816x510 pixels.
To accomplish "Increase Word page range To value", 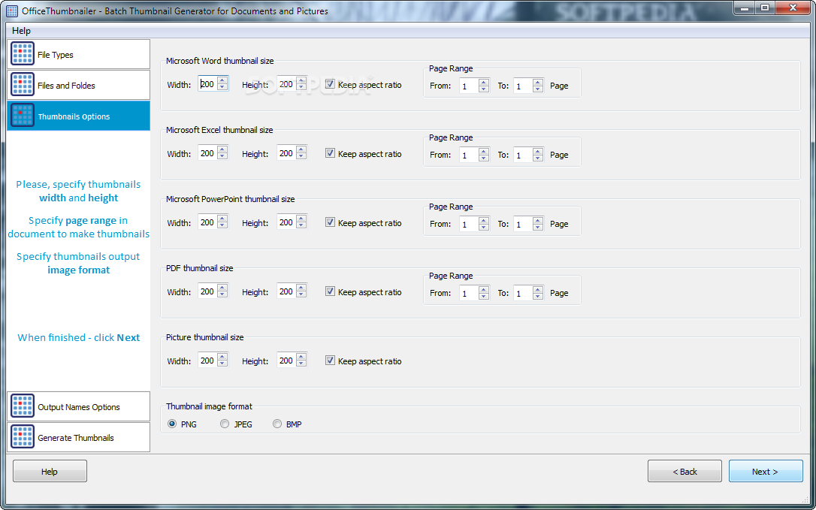I will (x=537, y=82).
